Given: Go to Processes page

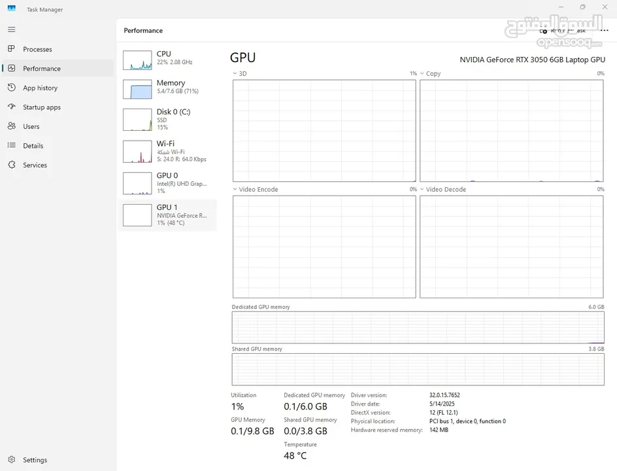Looking at the screenshot, I should point(37,49).
